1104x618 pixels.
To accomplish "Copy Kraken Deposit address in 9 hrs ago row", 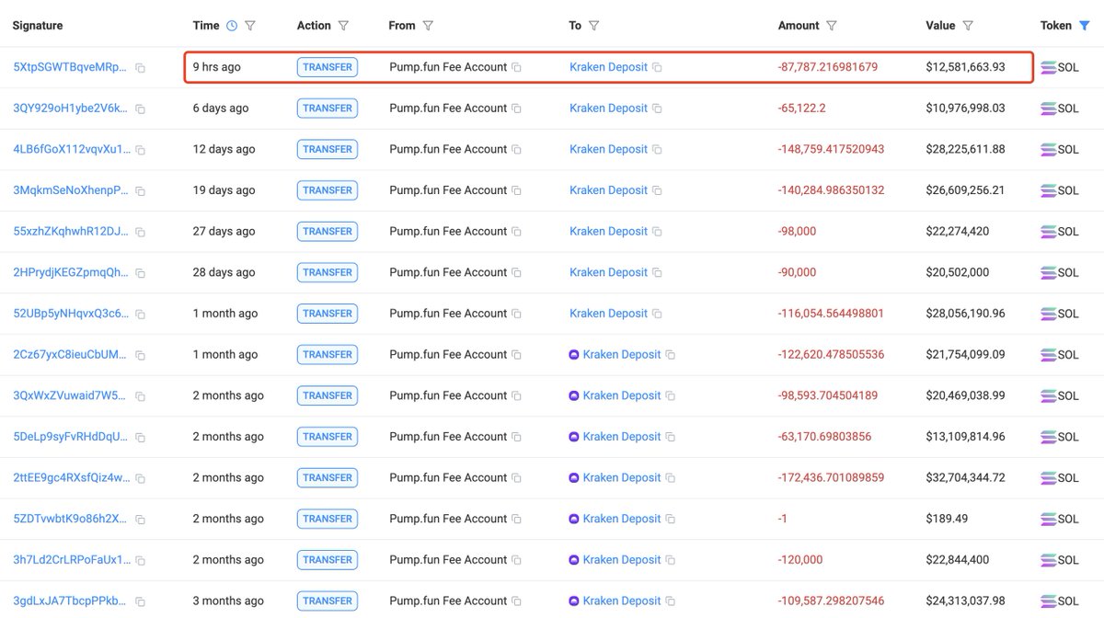I will [x=657, y=68].
